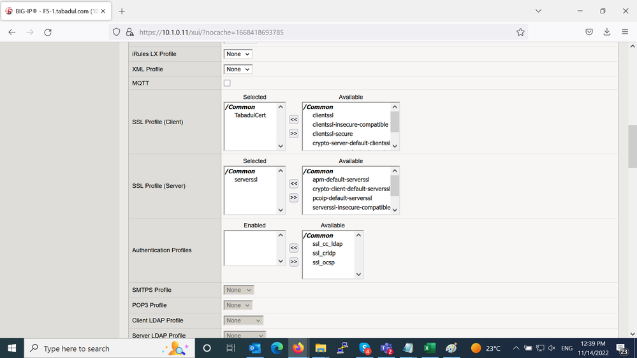Image resolution: width=637 pixels, height=358 pixels.
Task: Open Excel from the taskbar
Action: tap(430, 348)
